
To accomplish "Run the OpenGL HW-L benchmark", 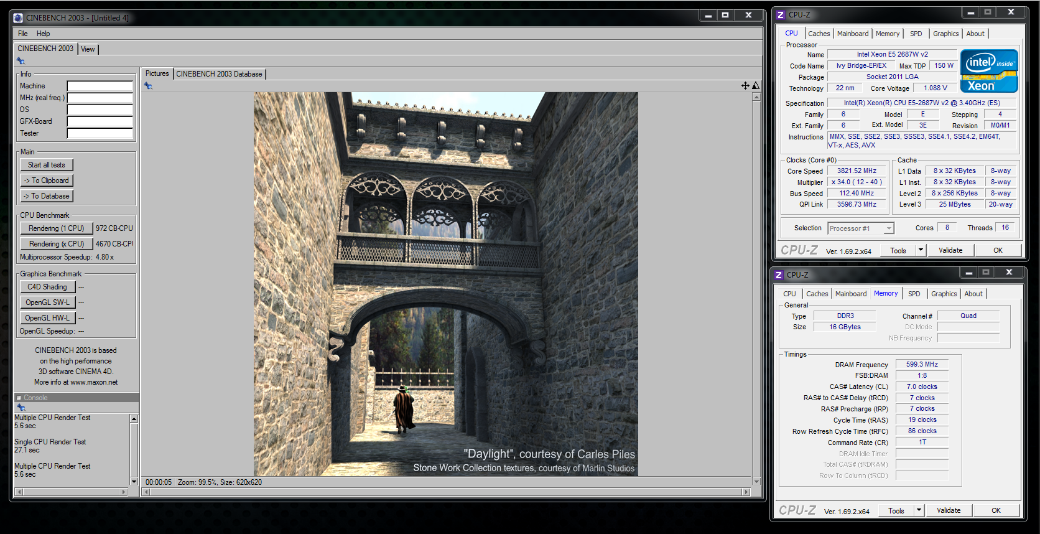I will pyautogui.click(x=47, y=318).
